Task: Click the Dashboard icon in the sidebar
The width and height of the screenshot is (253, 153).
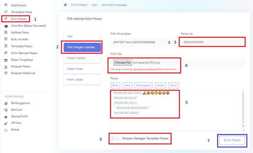Action: pyautogui.click(x=6, y=5)
